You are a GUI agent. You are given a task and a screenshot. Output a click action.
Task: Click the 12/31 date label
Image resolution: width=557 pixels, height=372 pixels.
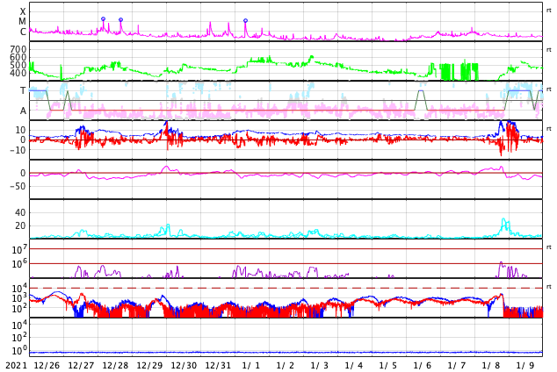pyautogui.click(x=218, y=366)
